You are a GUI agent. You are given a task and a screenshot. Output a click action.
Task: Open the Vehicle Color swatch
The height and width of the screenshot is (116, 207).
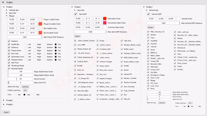pyautogui.click(x=178, y=19)
